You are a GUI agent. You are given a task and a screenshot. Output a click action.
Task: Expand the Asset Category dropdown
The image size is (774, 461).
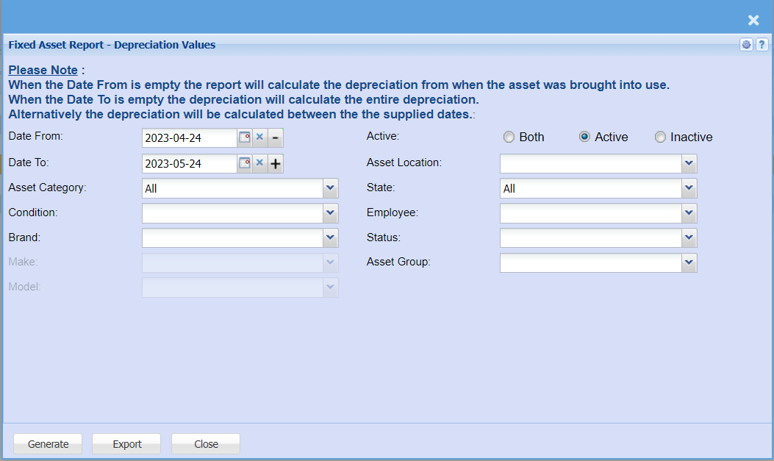pos(330,188)
